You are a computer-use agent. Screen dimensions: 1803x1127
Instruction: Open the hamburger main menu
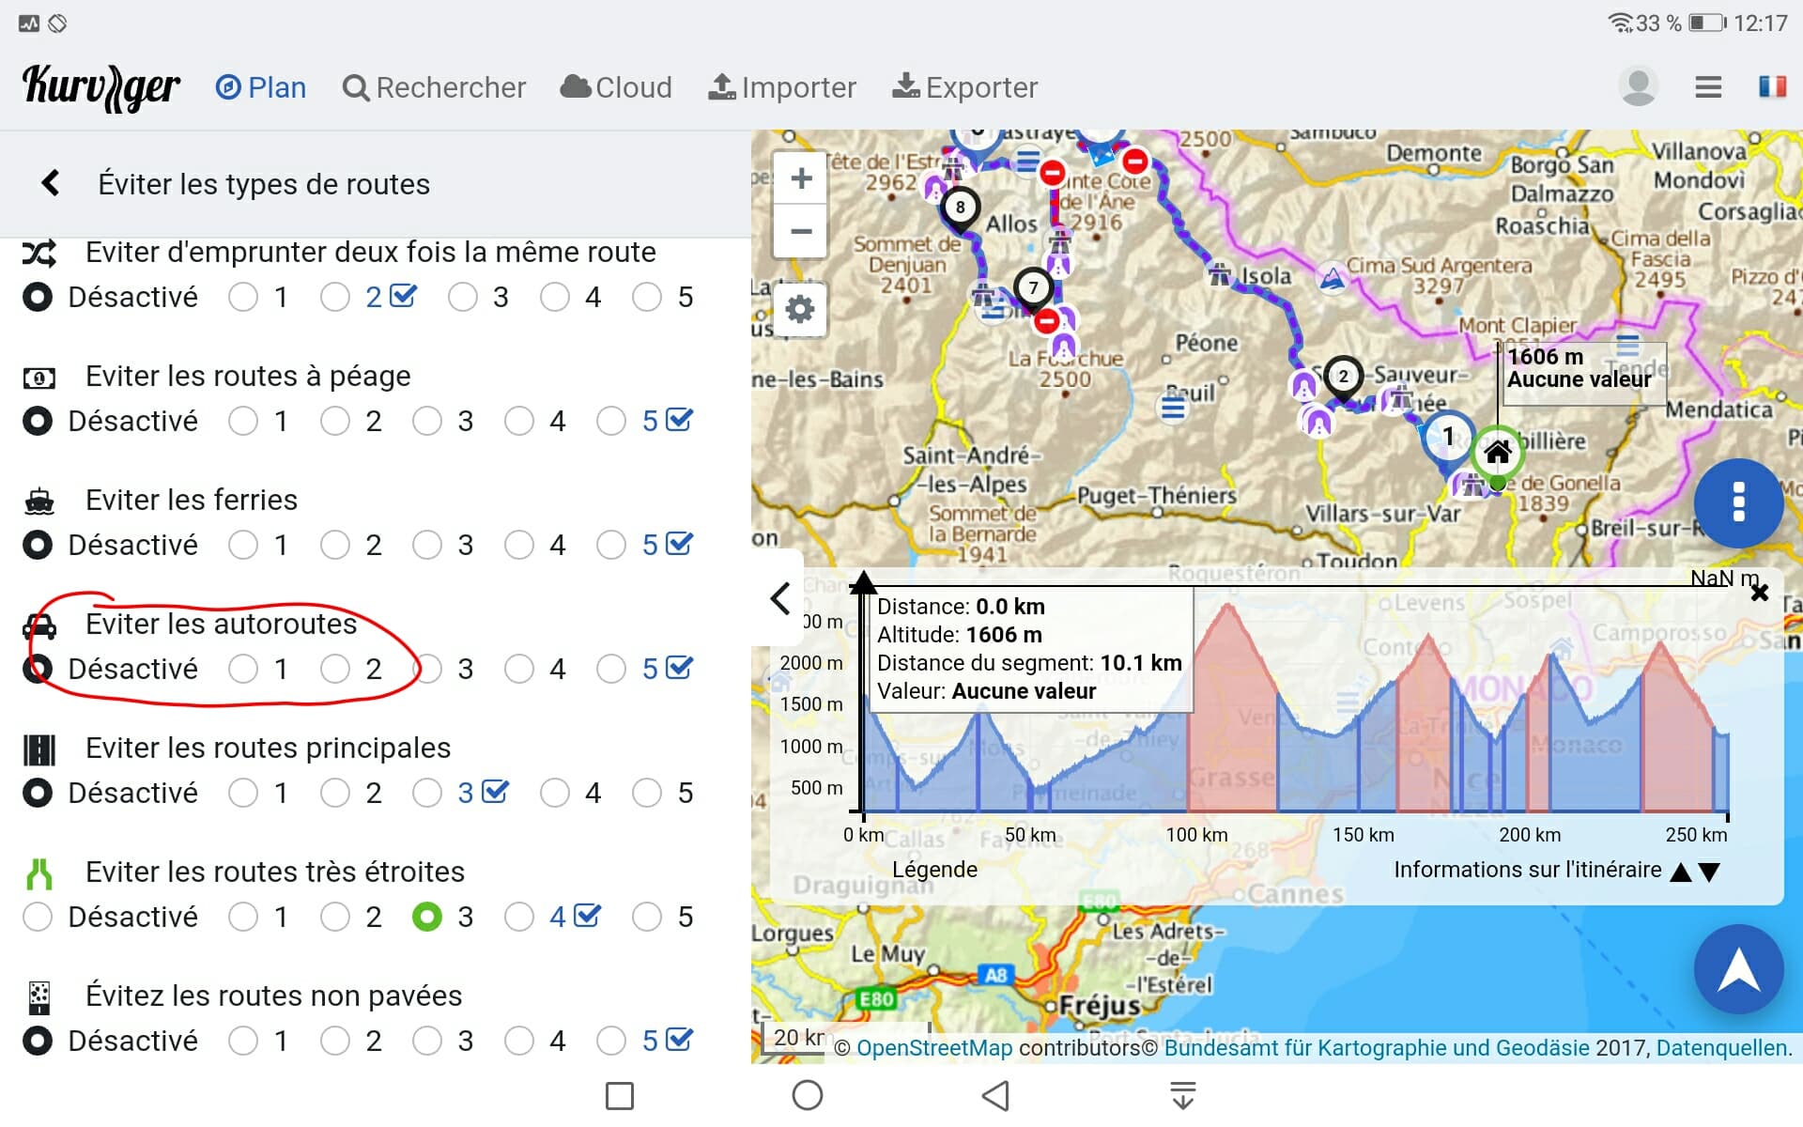[x=1708, y=87]
